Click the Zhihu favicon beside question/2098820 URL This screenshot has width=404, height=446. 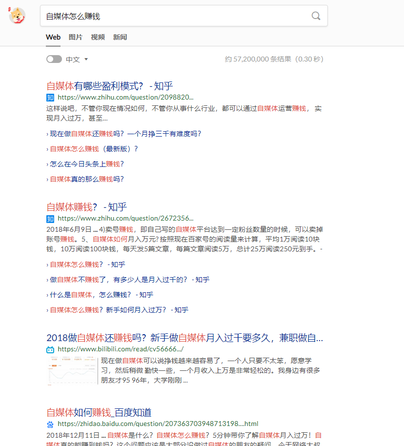pyautogui.click(x=50, y=98)
